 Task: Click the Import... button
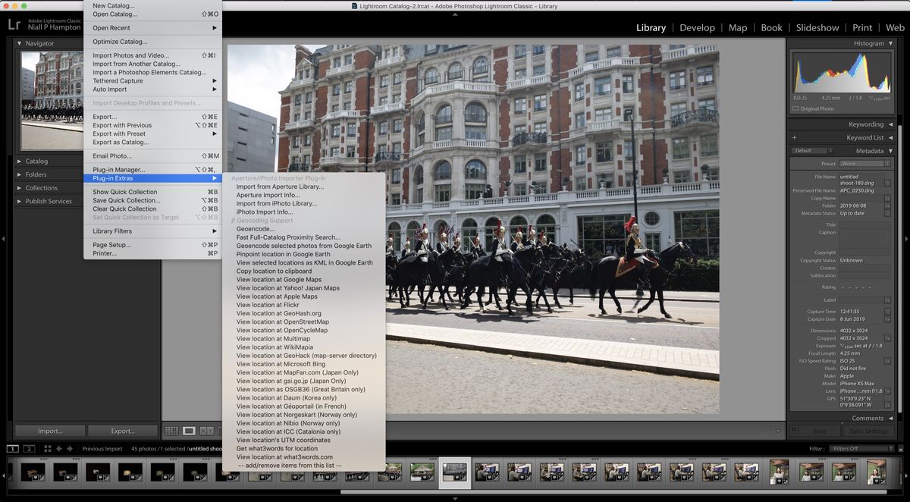tap(50, 431)
